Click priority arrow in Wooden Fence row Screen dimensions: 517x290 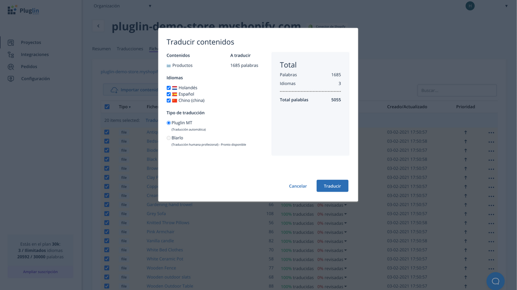[465, 268]
